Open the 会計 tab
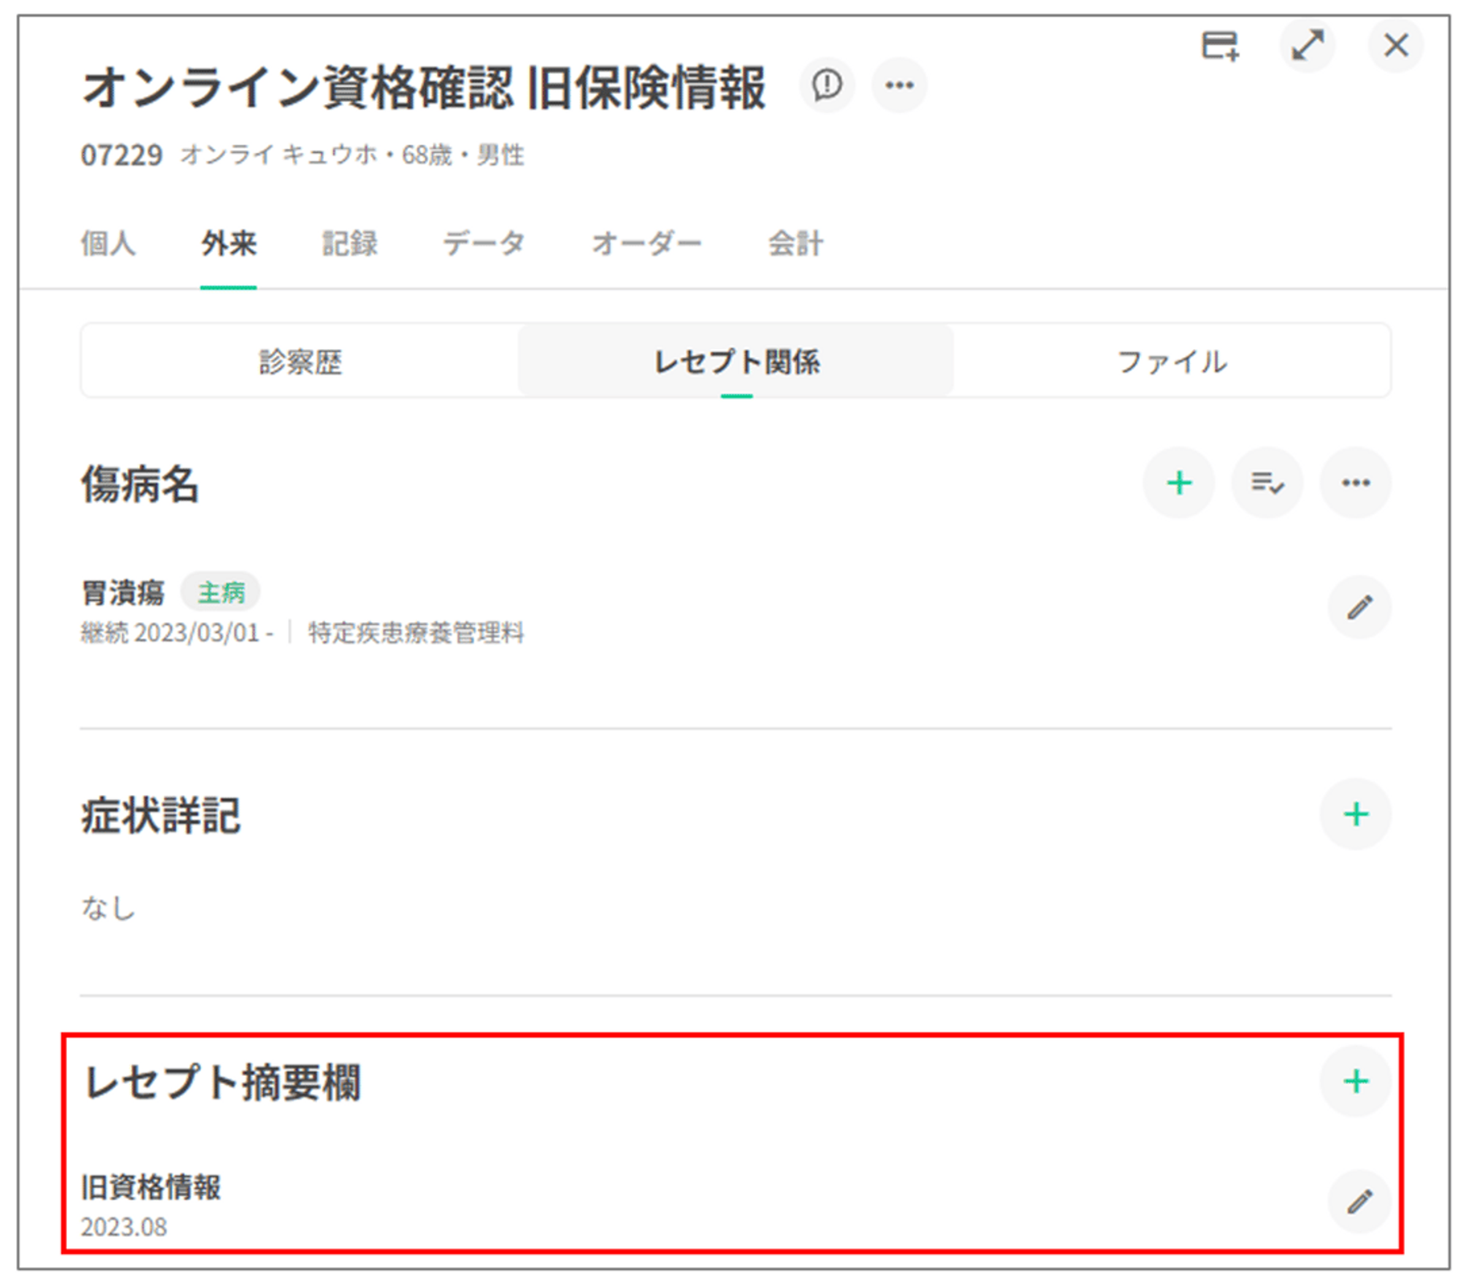1461x1278 pixels. (x=796, y=243)
